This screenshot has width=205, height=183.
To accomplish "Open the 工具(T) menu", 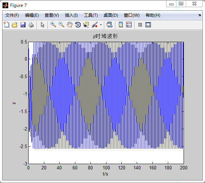I will point(91,15).
